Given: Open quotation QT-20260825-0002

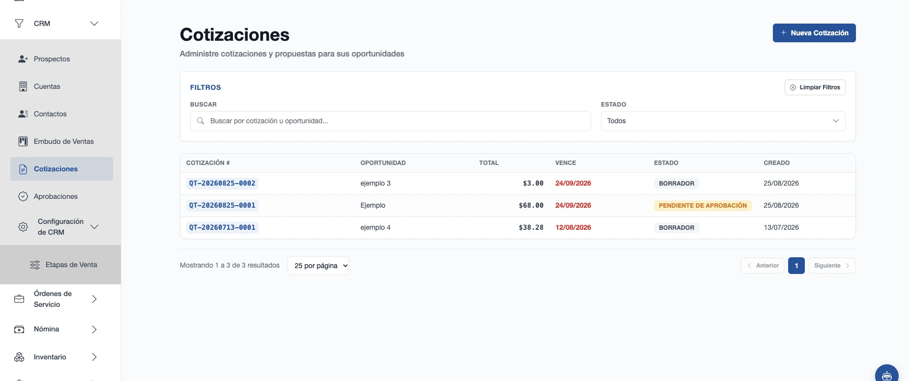Looking at the screenshot, I should click(x=222, y=183).
